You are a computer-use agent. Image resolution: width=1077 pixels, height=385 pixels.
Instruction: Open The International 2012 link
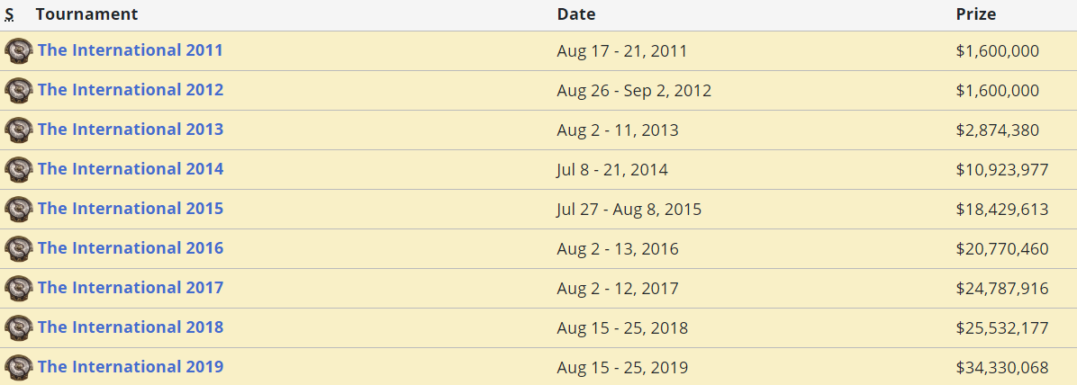coord(131,90)
